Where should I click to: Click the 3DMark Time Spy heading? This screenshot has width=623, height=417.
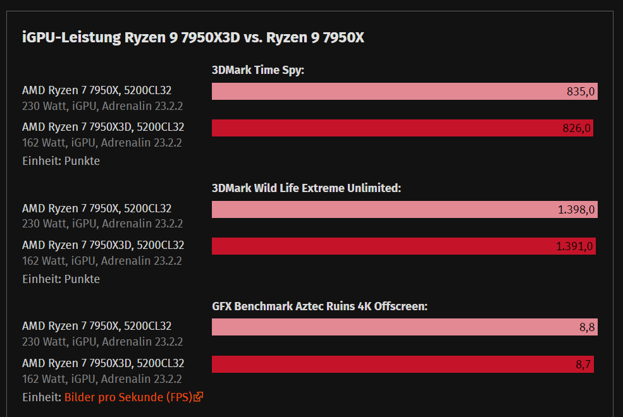258,70
